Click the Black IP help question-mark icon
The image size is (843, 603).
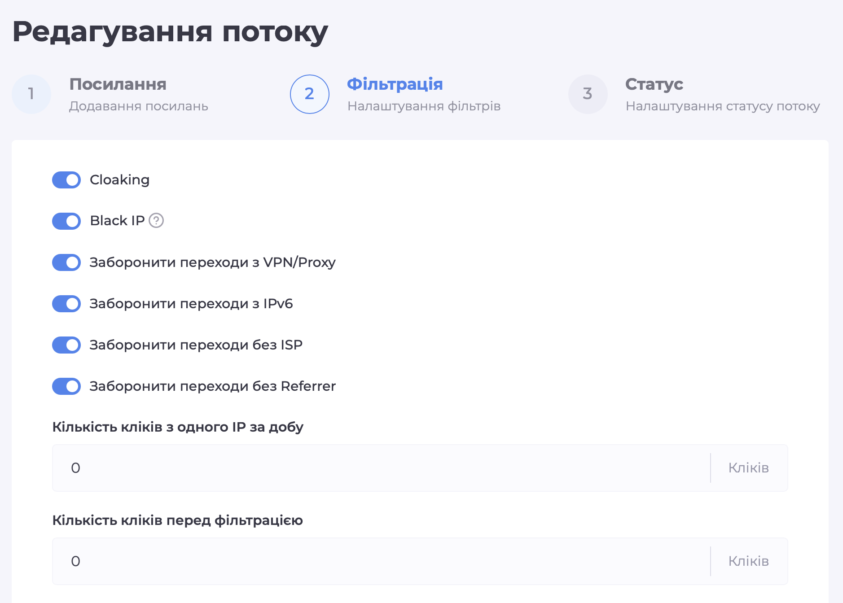tap(156, 221)
